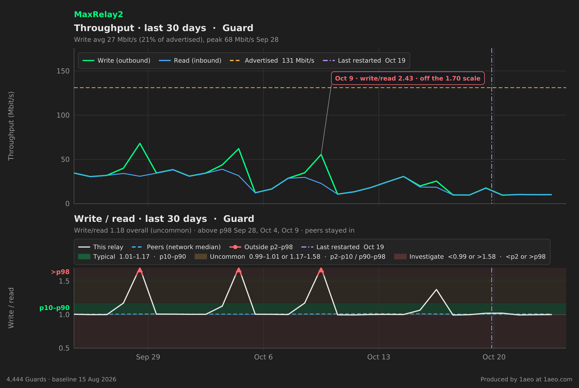579x388 pixels.
Task: Click the 'Read (inbound)' legend entry
Action: pos(190,61)
